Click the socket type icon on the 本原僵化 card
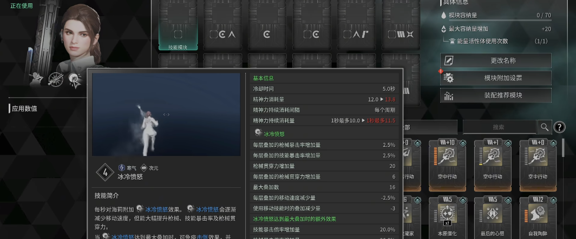 (463, 200)
